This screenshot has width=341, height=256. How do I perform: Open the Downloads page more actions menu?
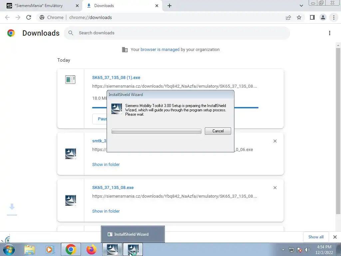click(x=330, y=33)
